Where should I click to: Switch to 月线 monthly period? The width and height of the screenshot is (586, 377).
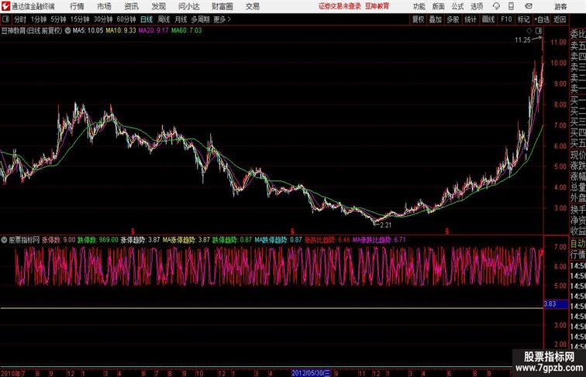pos(181,19)
